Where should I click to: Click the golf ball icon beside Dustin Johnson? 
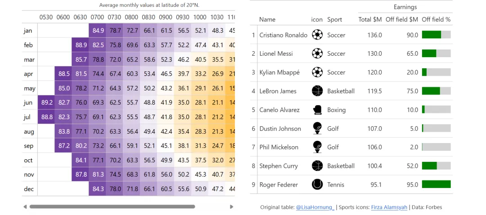(317, 128)
